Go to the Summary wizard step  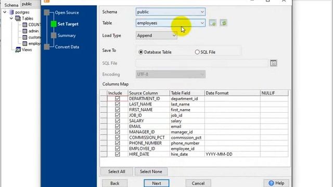click(x=67, y=35)
